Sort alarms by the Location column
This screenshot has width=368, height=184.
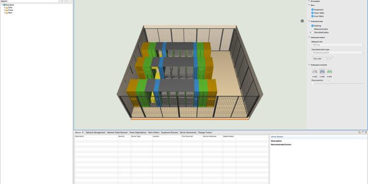167,136
